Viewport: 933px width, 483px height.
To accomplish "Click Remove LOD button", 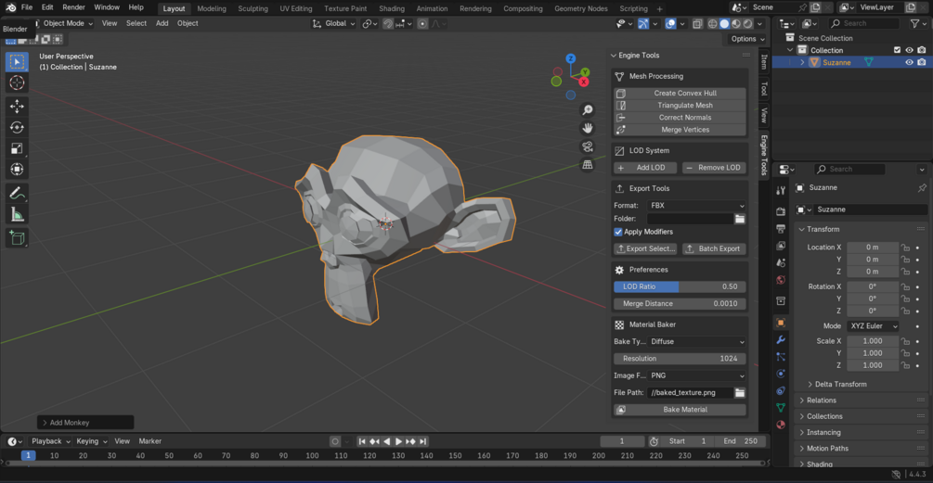I will (714, 168).
